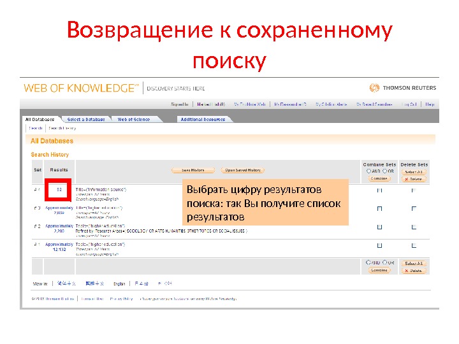The width and height of the screenshot is (459, 344).
Task: Go to the Search History sub-tab
Action: click(x=62, y=128)
